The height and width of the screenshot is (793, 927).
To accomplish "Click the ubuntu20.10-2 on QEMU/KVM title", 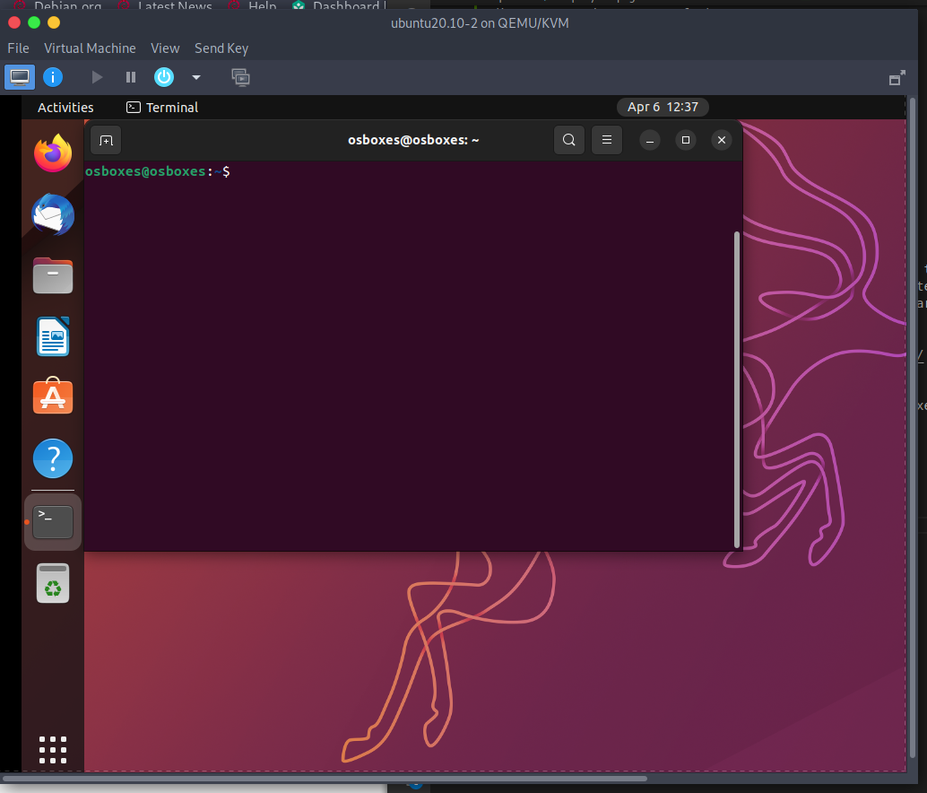I will click(480, 23).
